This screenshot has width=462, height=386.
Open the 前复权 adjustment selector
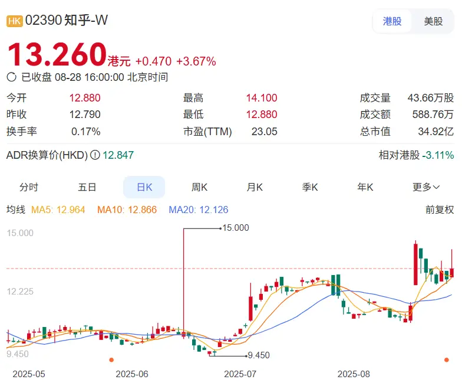(x=440, y=210)
